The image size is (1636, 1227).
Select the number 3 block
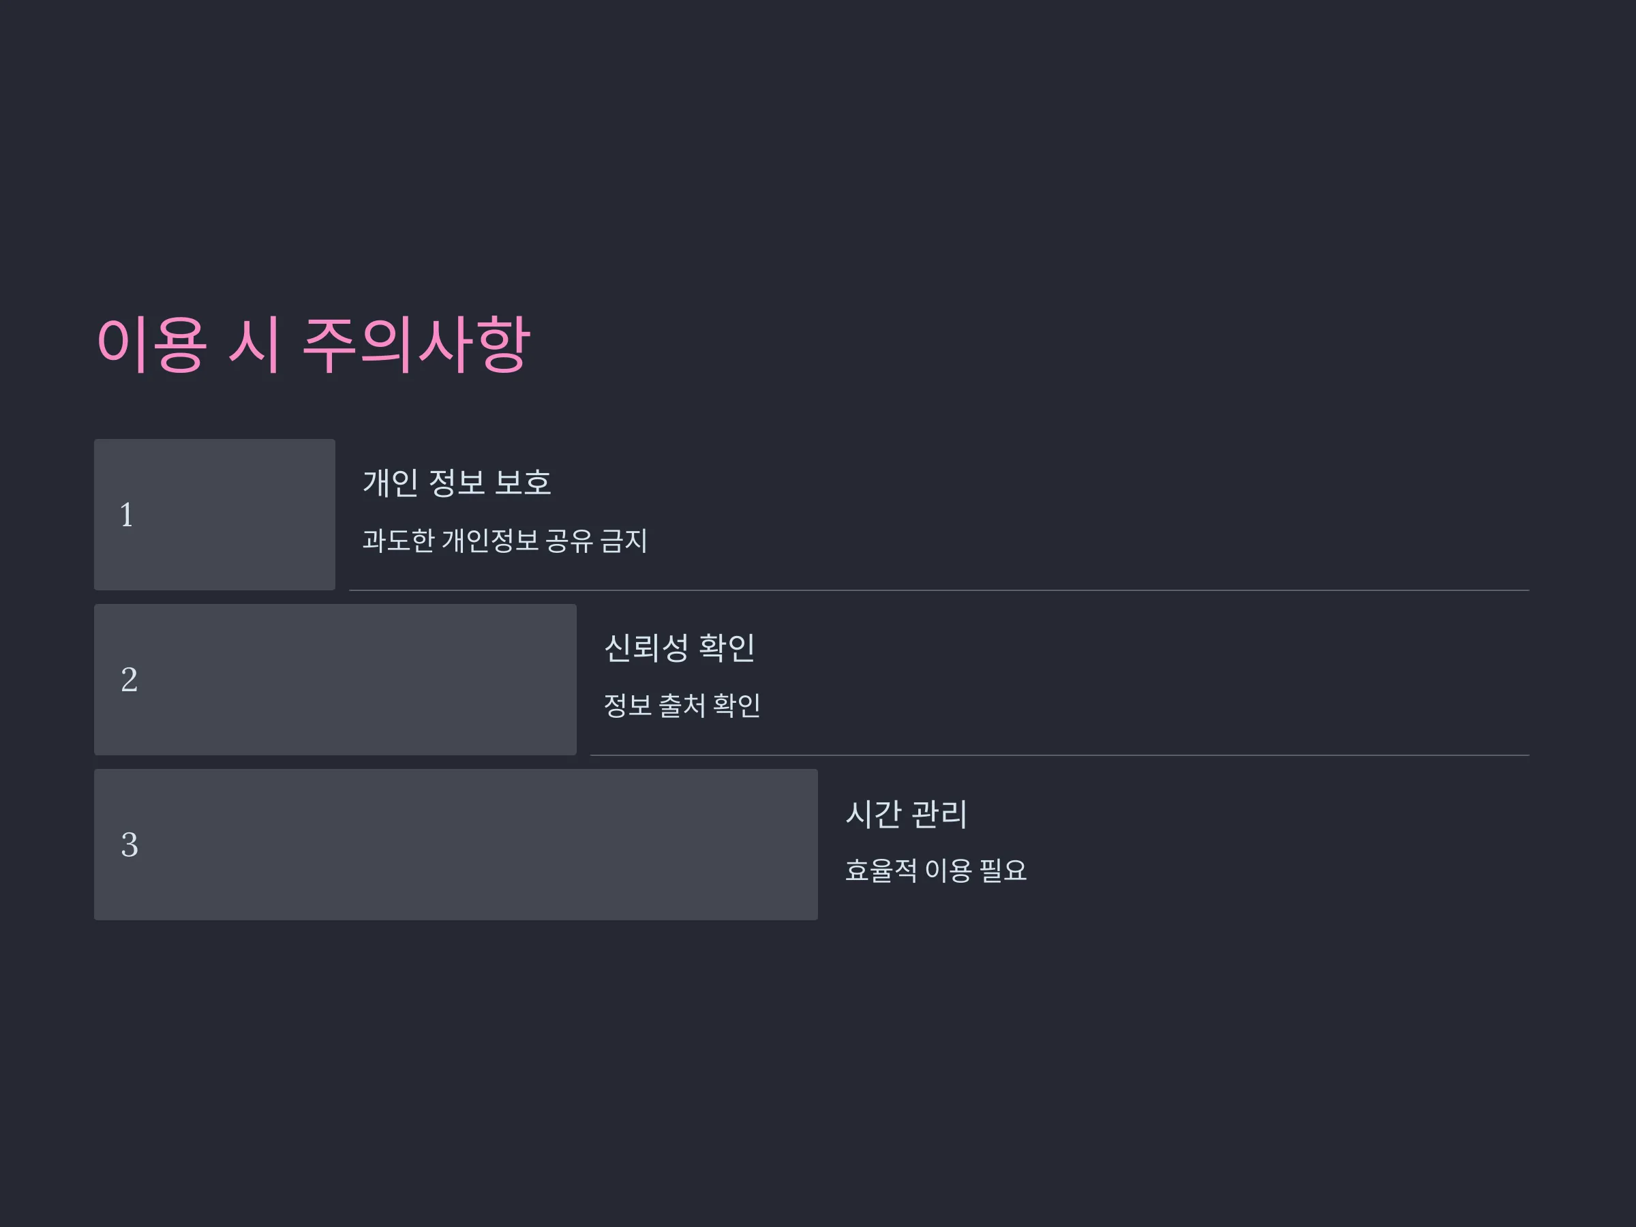[x=455, y=845]
